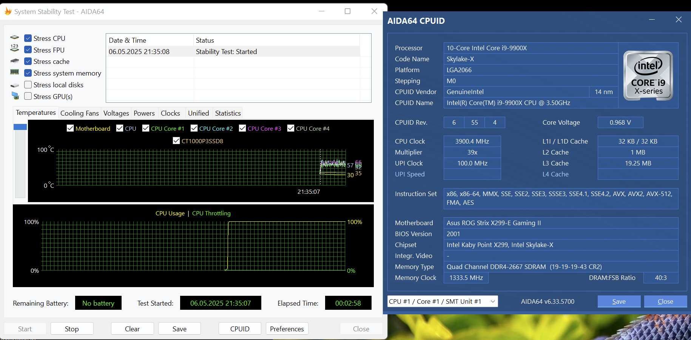Click the CPU Throttling legend label

tap(211, 213)
